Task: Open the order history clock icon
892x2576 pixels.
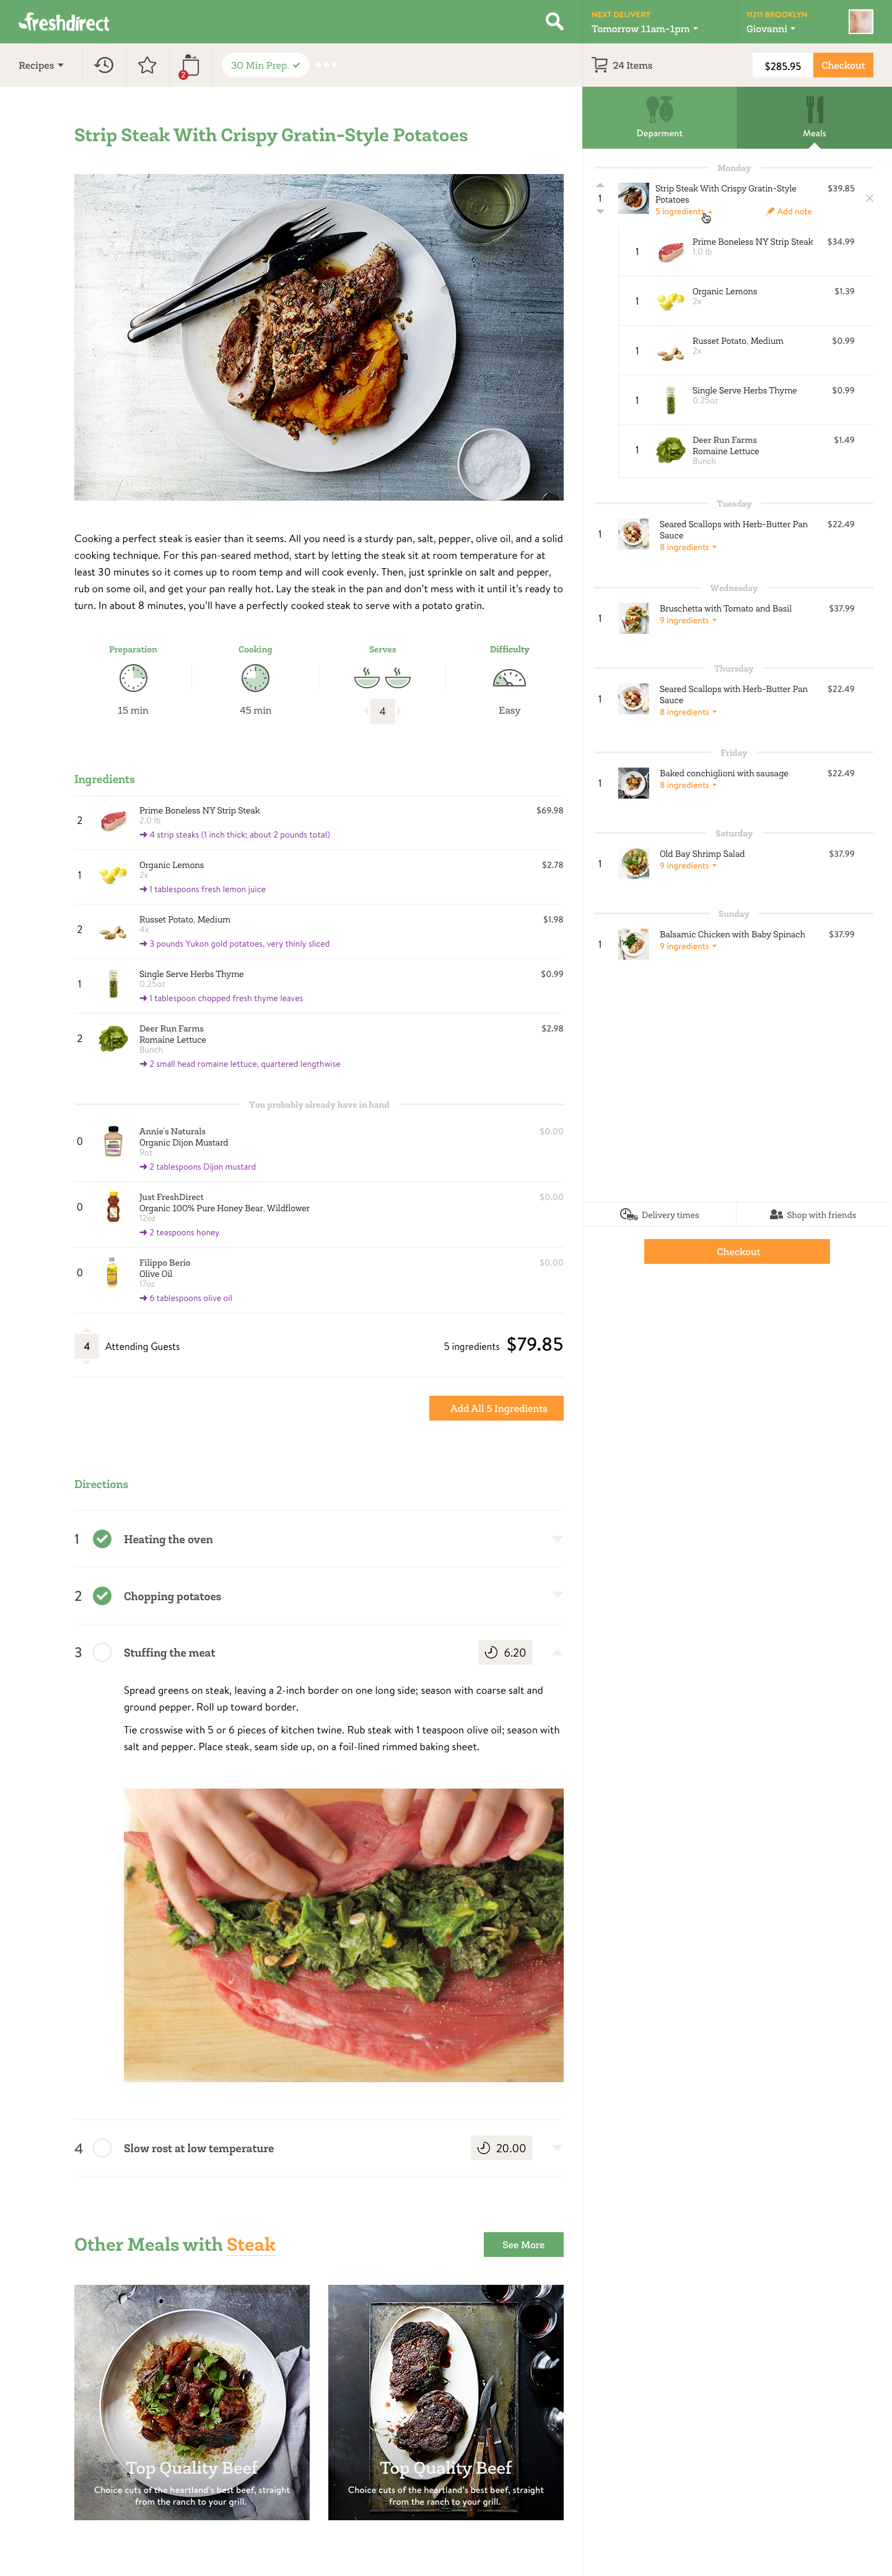Action: click(x=104, y=65)
